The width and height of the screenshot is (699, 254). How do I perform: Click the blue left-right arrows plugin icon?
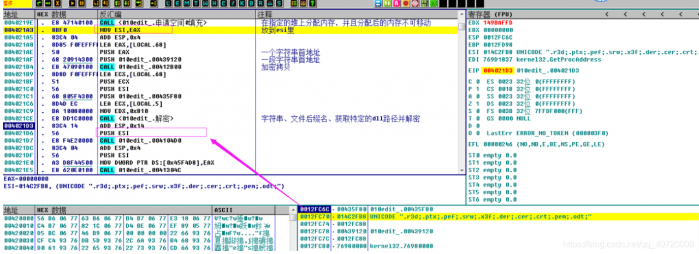378,3
